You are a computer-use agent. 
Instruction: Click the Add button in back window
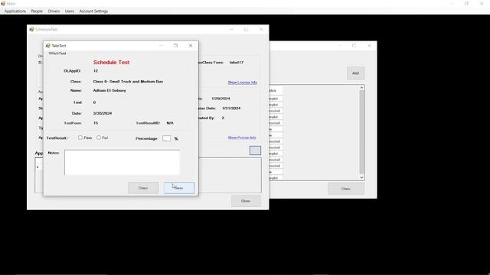pos(355,73)
